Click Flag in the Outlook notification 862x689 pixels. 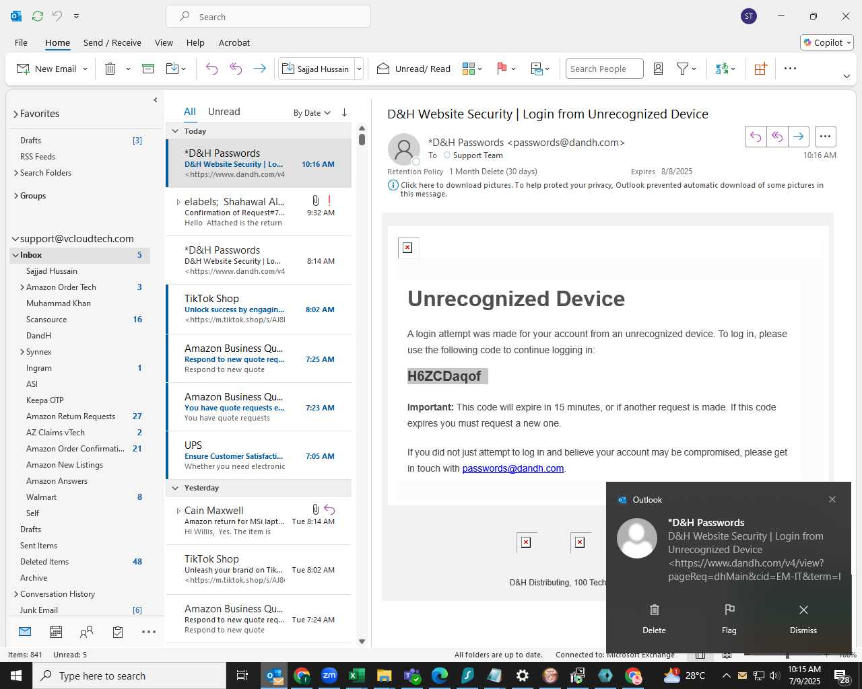pos(729,619)
